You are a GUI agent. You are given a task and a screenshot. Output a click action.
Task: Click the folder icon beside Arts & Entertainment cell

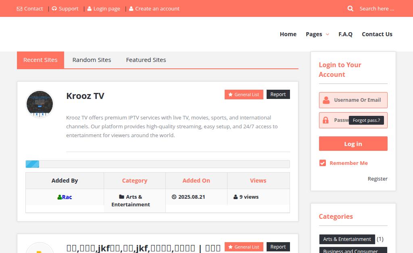pyautogui.click(x=122, y=197)
